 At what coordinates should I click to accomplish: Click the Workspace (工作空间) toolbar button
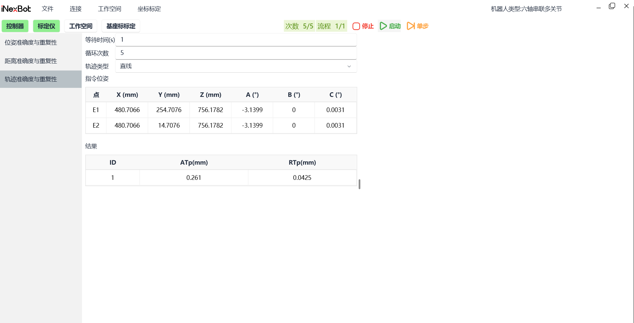(81, 26)
